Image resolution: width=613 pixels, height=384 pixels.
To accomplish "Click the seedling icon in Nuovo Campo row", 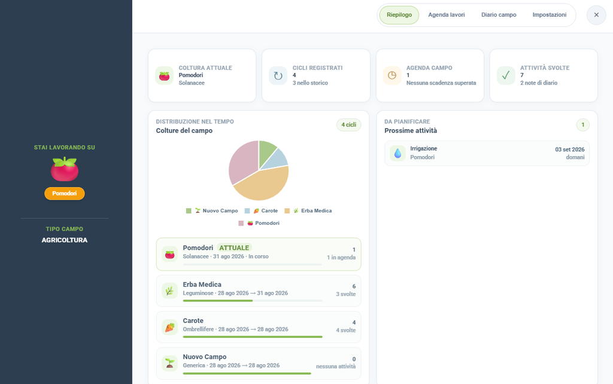I will [169, 363].
